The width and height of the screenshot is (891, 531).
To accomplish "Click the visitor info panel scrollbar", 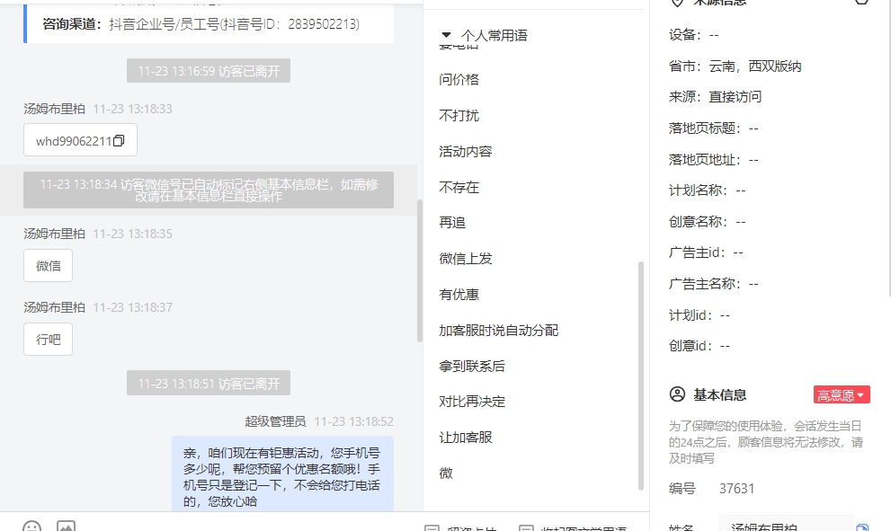I will pyautogui.click(x=888, y=147).
